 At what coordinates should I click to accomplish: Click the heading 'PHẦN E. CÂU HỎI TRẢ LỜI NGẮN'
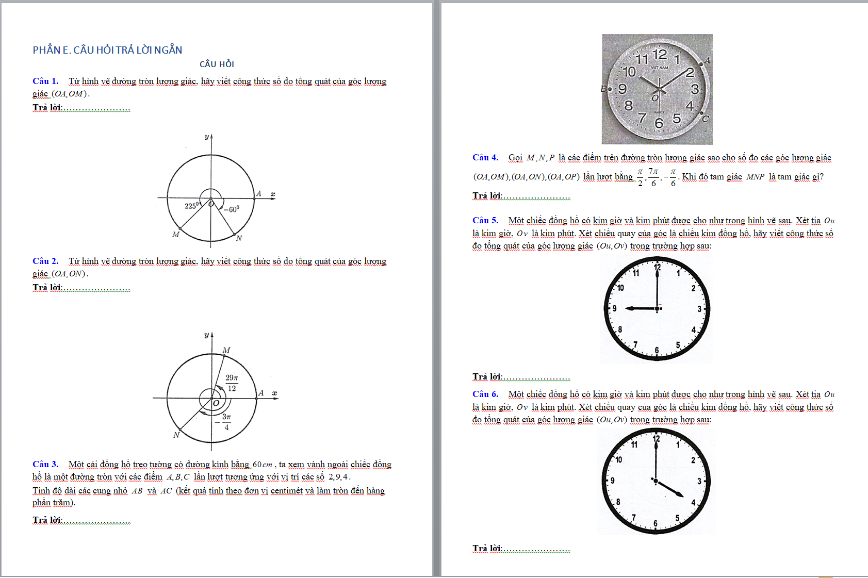click(107, 50)
